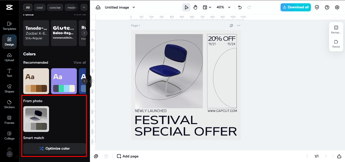Screen dimensions: 345x162
Task: Open Background settings on the right panel
Action: coord(336,29)
